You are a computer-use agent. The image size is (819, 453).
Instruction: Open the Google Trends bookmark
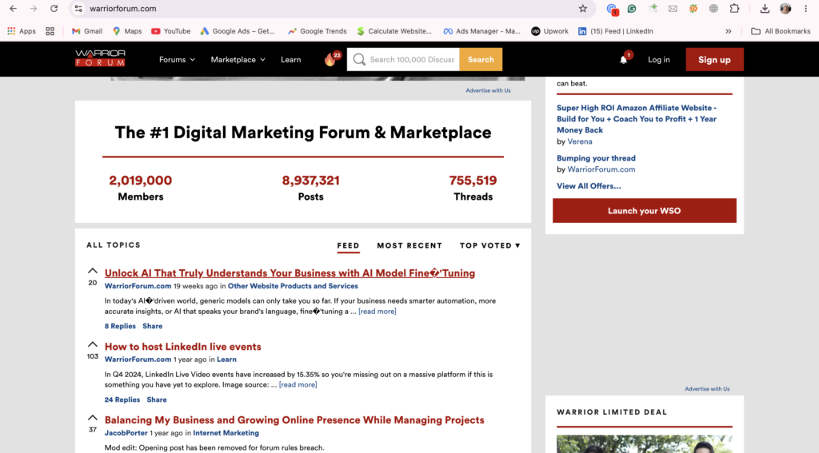(x=317, y=31)
